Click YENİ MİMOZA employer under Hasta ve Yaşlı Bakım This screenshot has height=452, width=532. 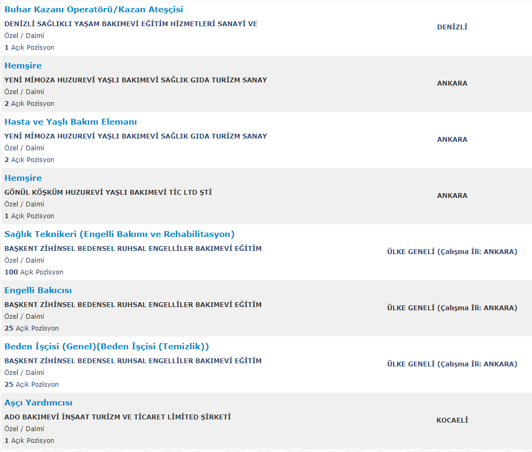[136, 136]
